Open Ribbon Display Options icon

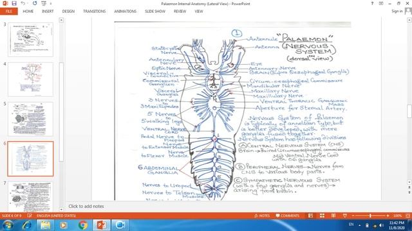[381, 3]
